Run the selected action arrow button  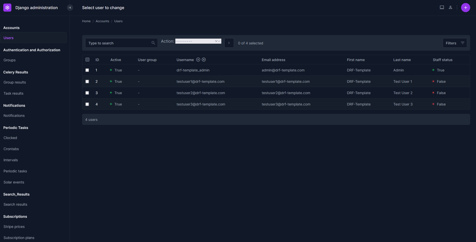point(229,43)
